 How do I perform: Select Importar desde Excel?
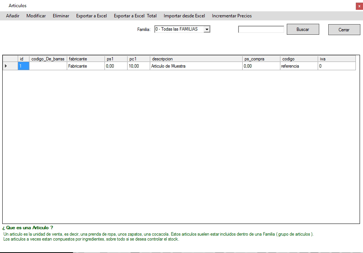(x=184, y=16)
